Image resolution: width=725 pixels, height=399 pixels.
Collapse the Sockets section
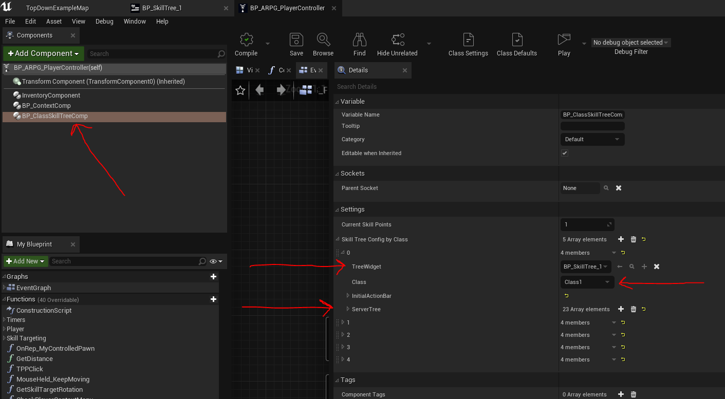337,174
